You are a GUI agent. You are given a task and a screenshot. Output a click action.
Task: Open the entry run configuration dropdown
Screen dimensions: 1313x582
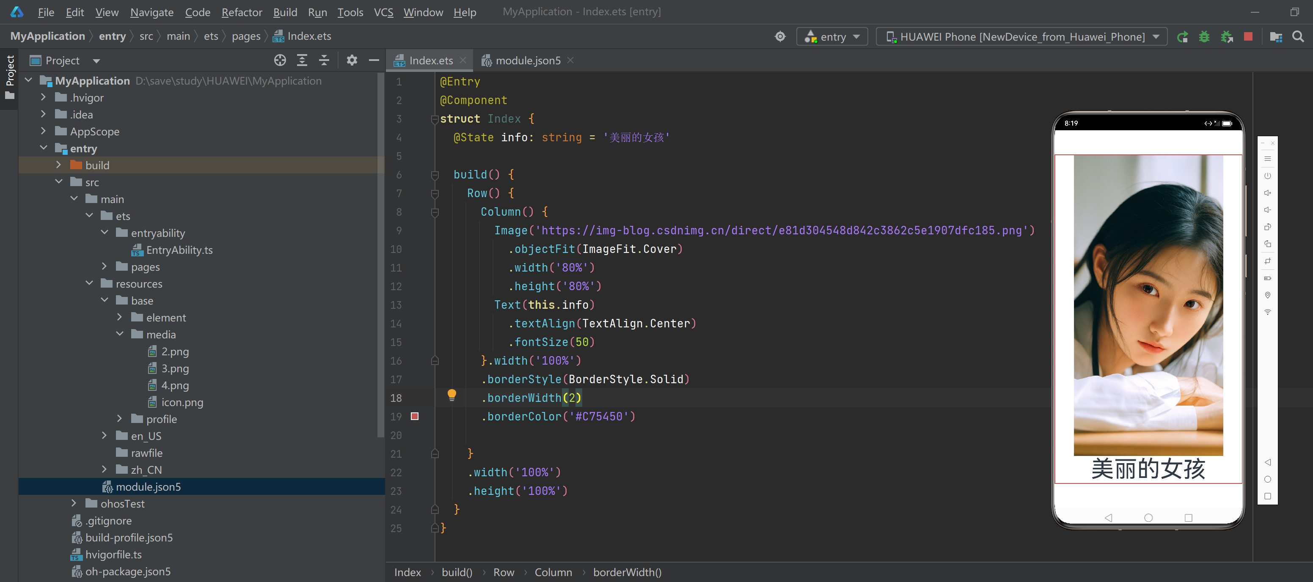pos(832,37)
